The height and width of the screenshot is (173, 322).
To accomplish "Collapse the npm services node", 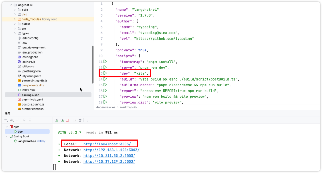I will 7,127.
